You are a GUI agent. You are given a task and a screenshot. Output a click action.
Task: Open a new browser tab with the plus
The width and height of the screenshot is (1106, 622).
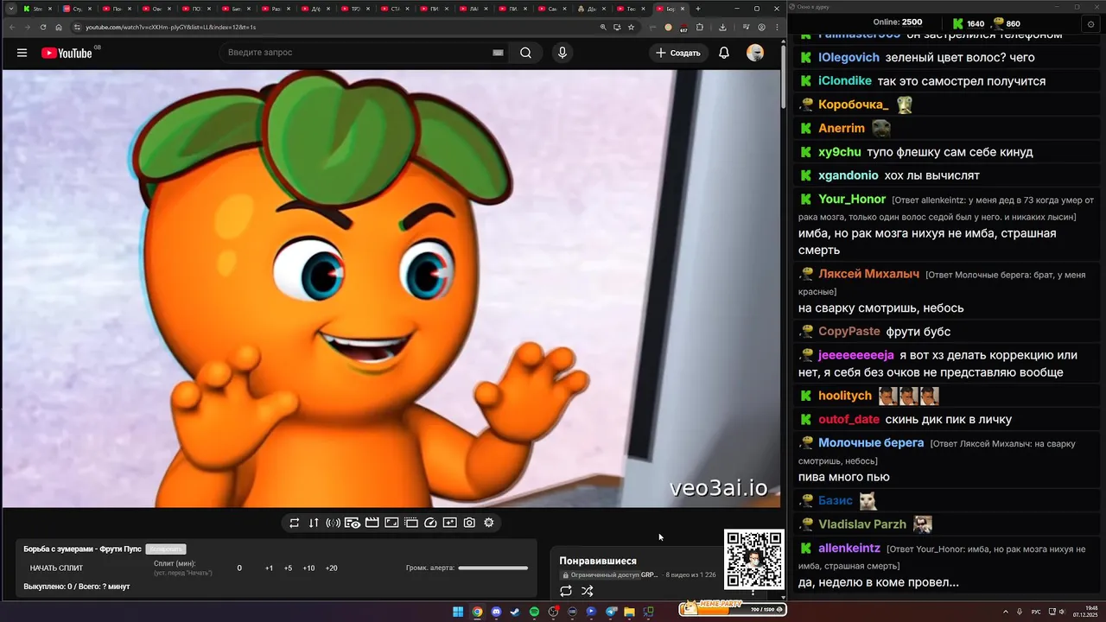698,9
